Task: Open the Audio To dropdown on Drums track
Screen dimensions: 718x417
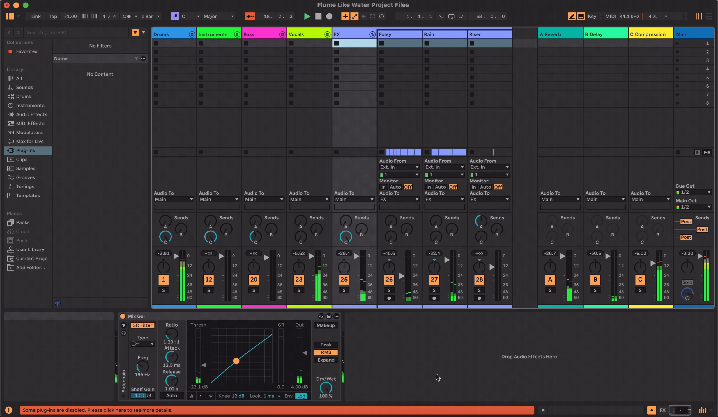Action: point(174,199)
